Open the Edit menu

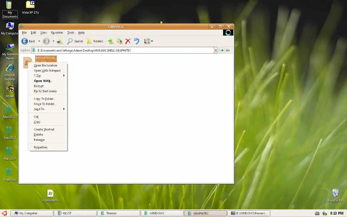(x=33, y=33)
